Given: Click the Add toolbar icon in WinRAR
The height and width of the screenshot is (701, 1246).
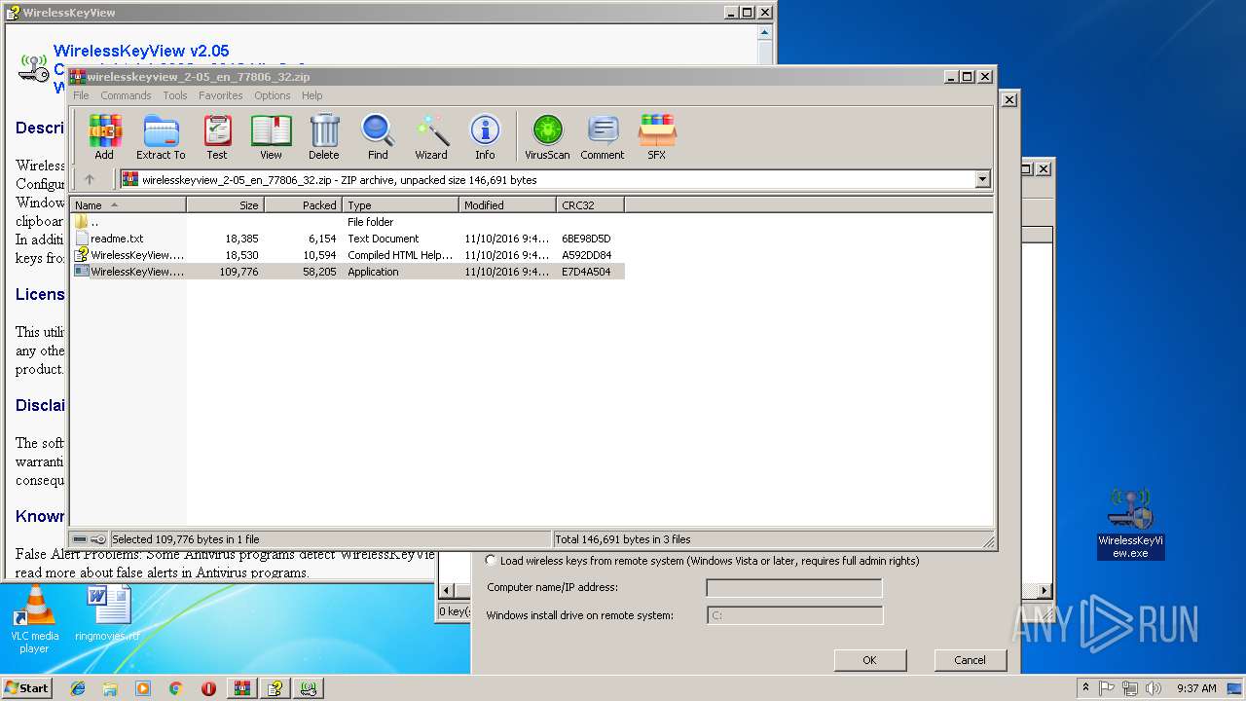Looking at the screenshot, I should click(x=104, y=136).
